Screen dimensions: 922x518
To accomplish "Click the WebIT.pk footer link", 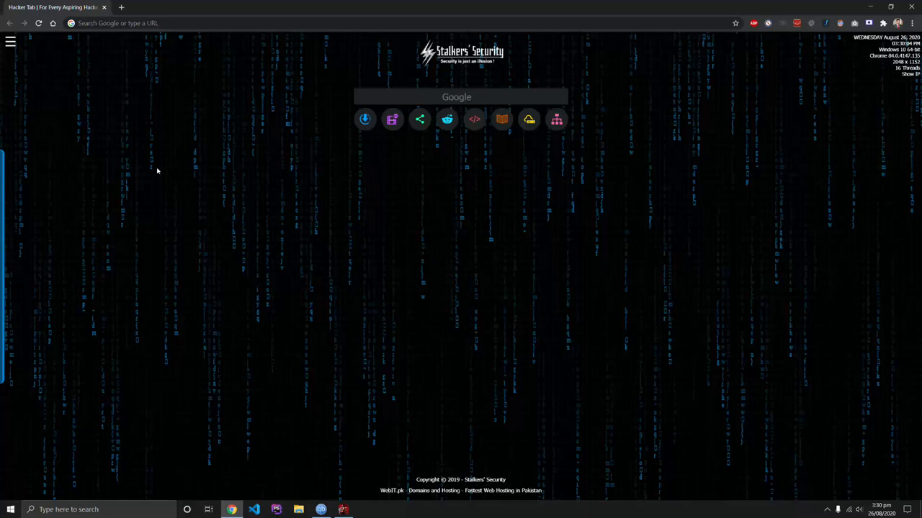I will point(392,491).
